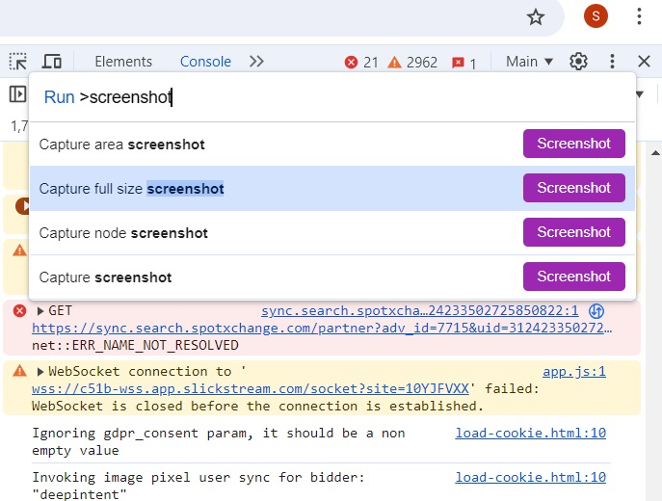Click the warning triangle icon behind command menu

[x=19, y=250]
